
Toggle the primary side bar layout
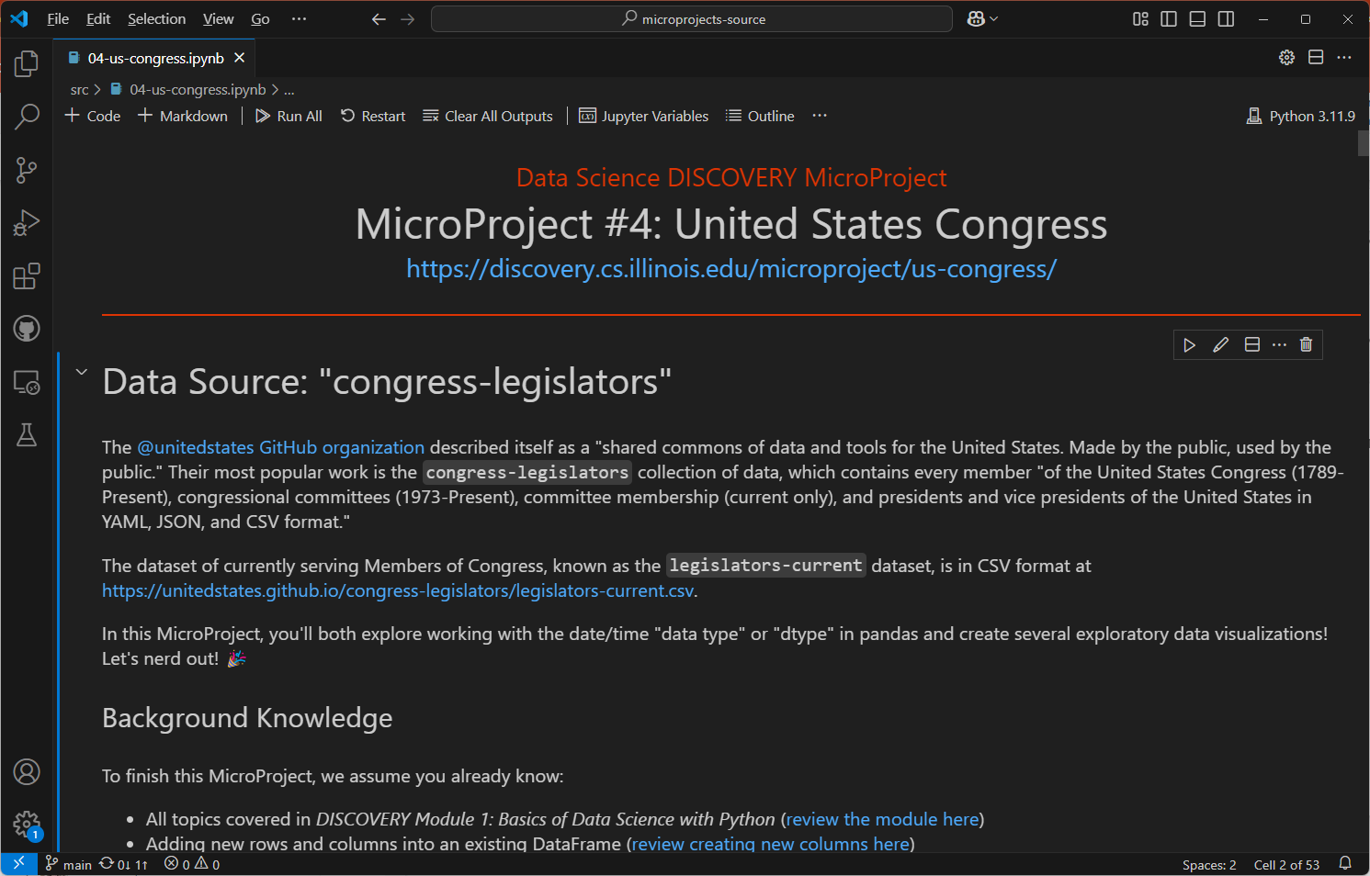tap(1169, 19)
